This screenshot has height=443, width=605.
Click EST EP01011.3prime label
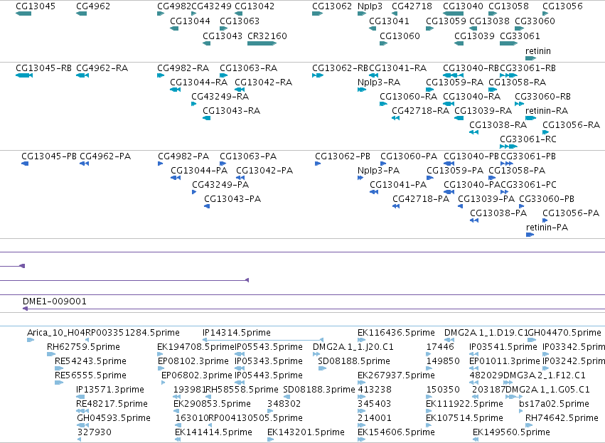[505, 361]
